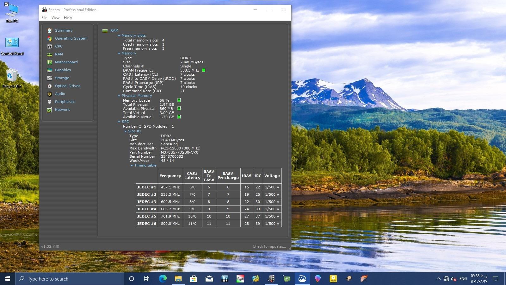Select the Storage drive icon
The height and width of the screenshot is (285, 506).
pos(50,78)
